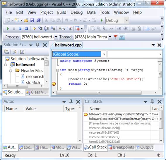The width and height of the screenshot is (166, 160).
Task: Switch to the Class View tab
Action: pos(37,92)
